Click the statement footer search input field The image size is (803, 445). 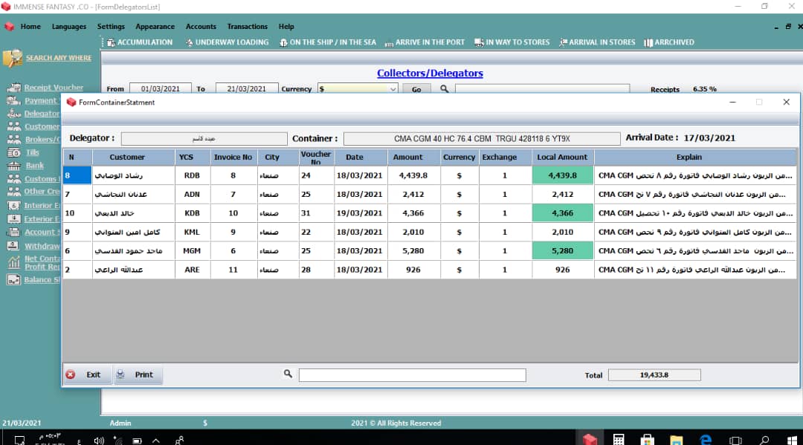[412, 375]
